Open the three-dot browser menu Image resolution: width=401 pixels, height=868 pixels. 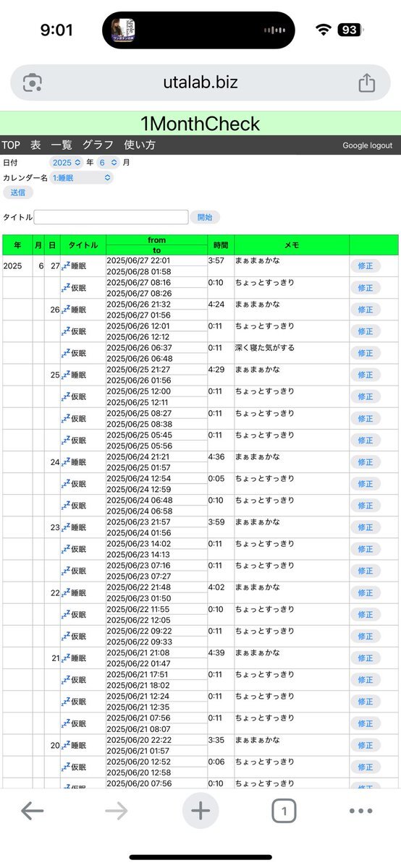point(361,812)
